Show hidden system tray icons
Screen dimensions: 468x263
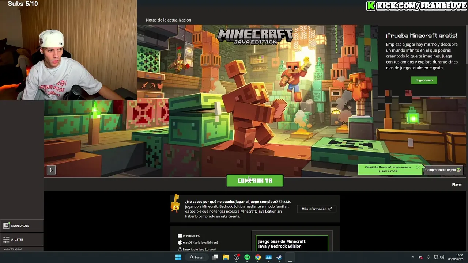click(413, 257)
